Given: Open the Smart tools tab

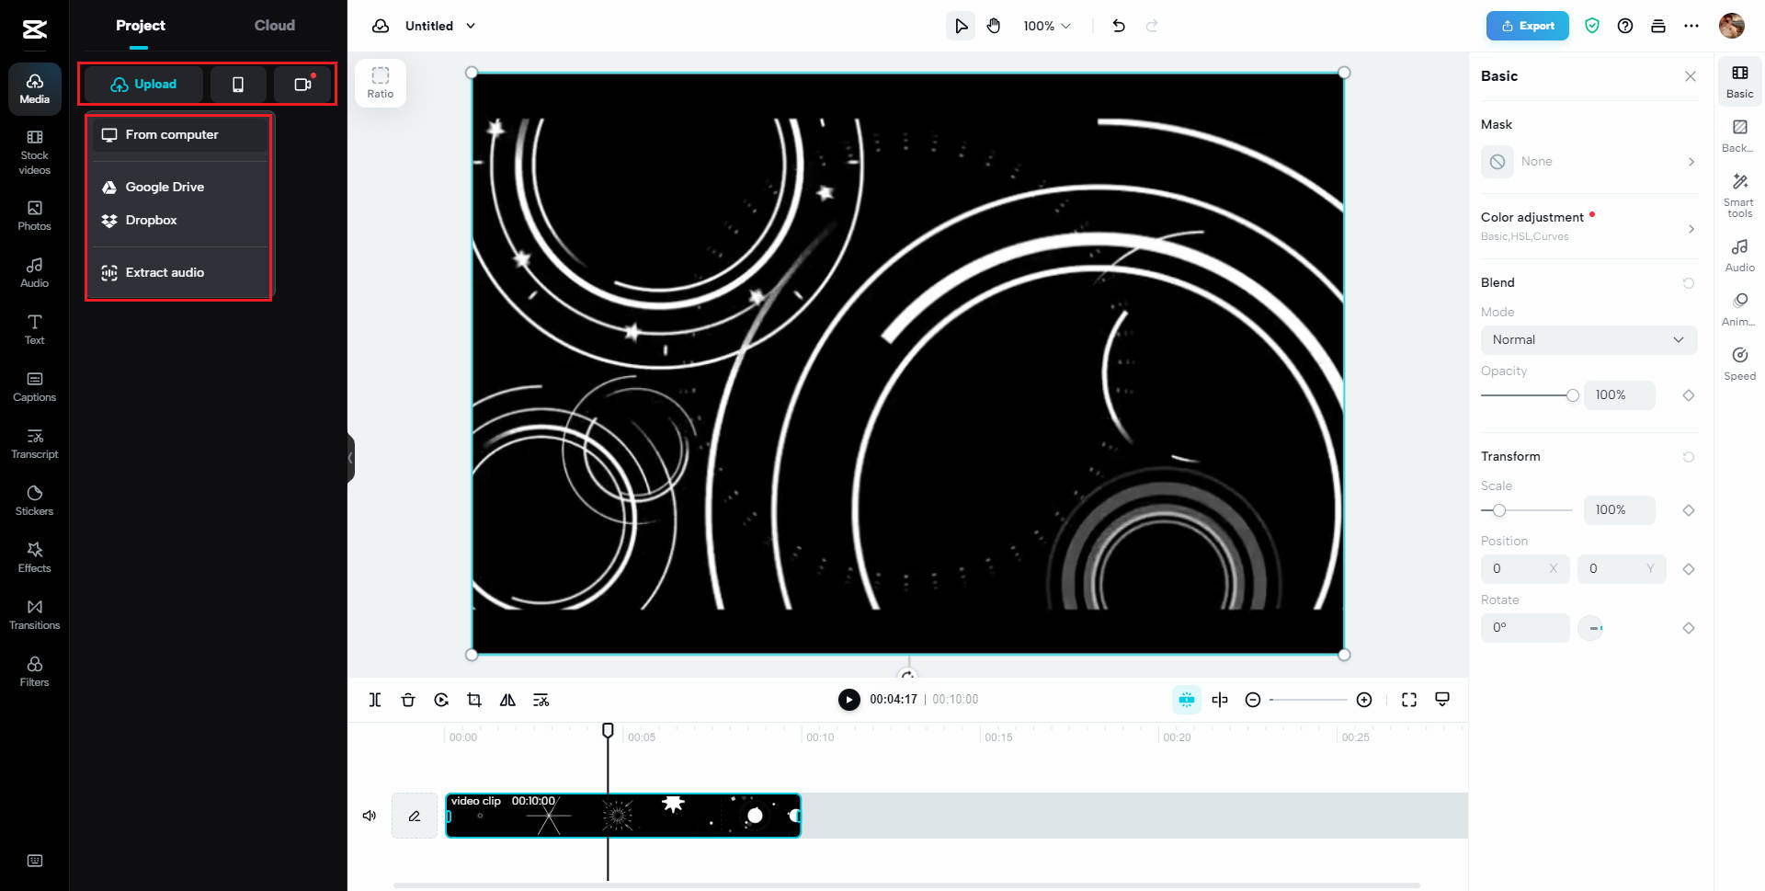Looking at the screenshot, I should 1739,195.
